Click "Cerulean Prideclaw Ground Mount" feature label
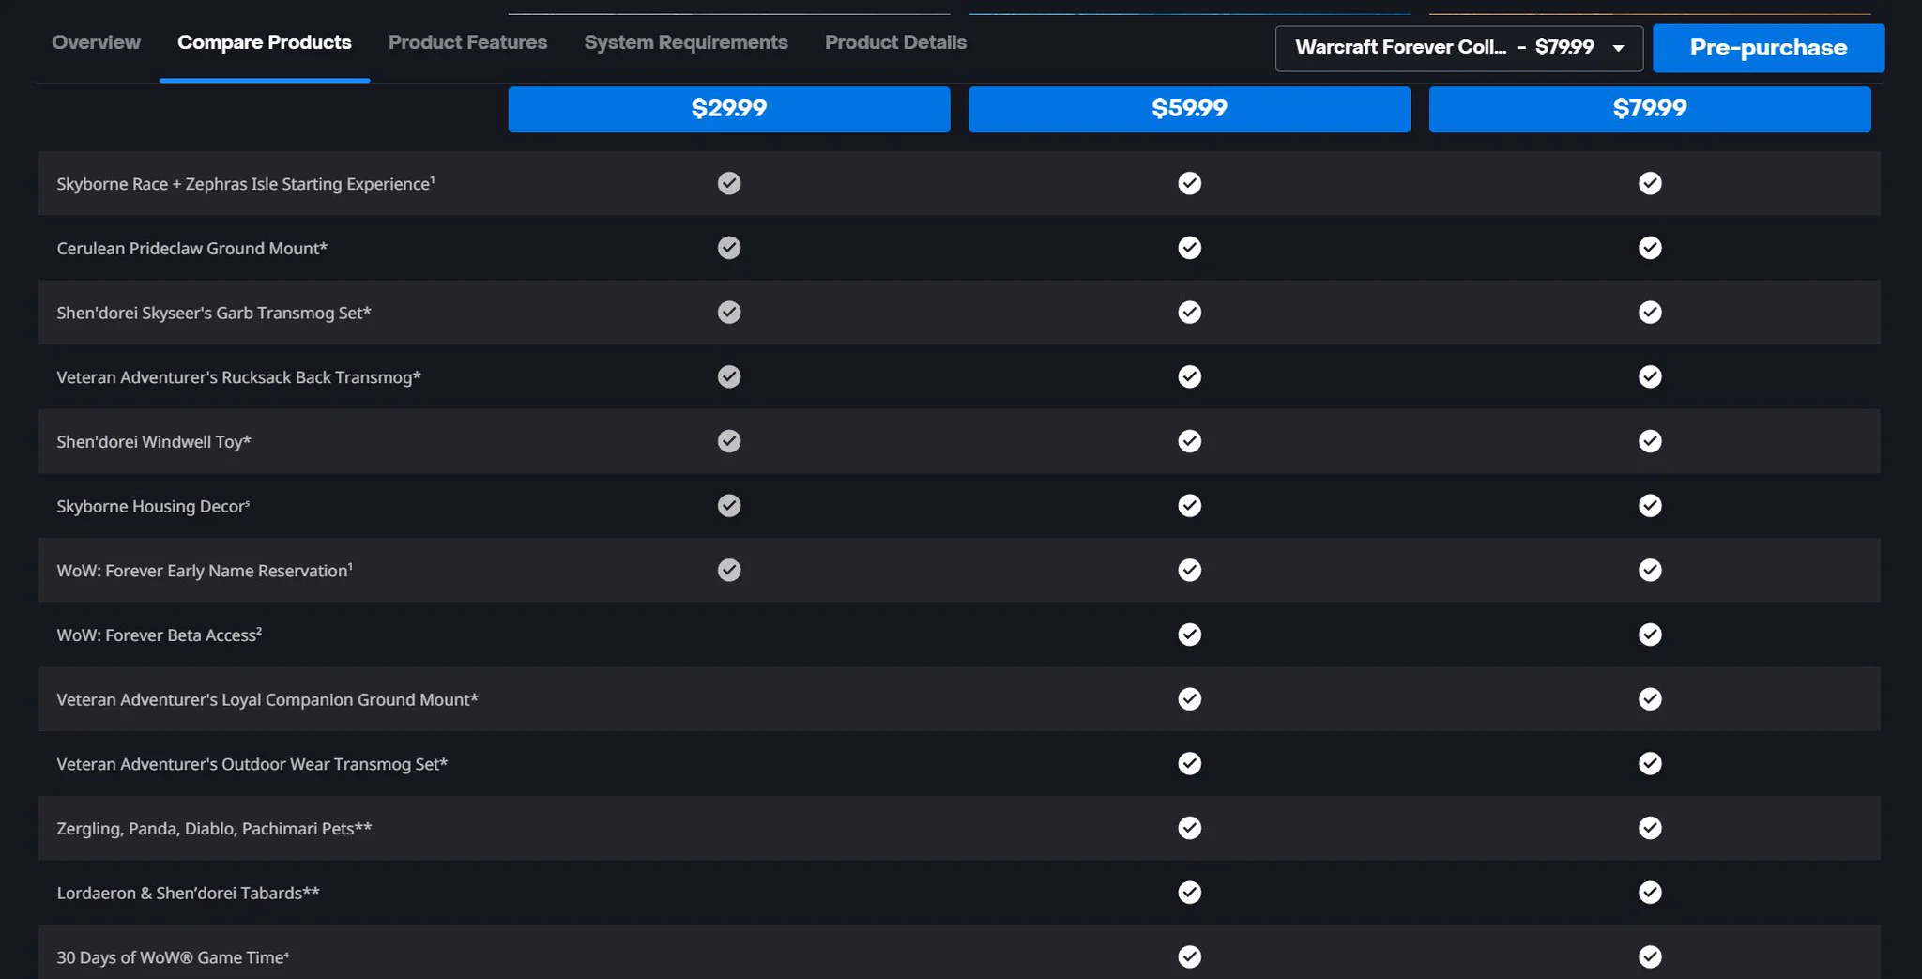The image size is (1922, 979). (192, 249)
